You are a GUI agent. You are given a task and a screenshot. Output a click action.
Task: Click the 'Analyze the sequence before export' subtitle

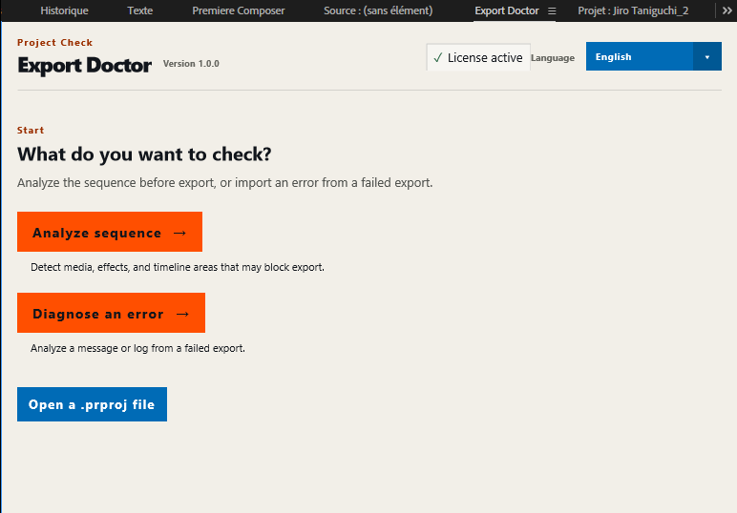[224, 182]
